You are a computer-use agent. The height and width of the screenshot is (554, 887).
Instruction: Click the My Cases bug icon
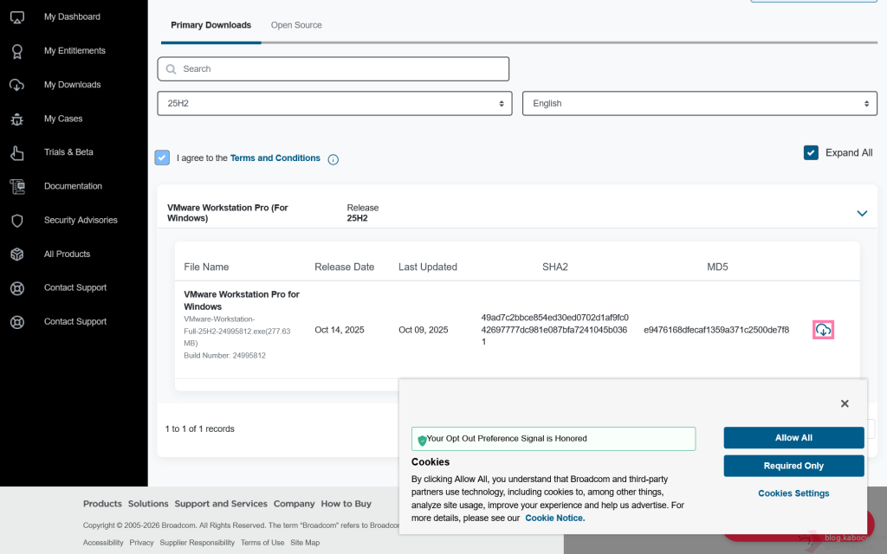16,119
